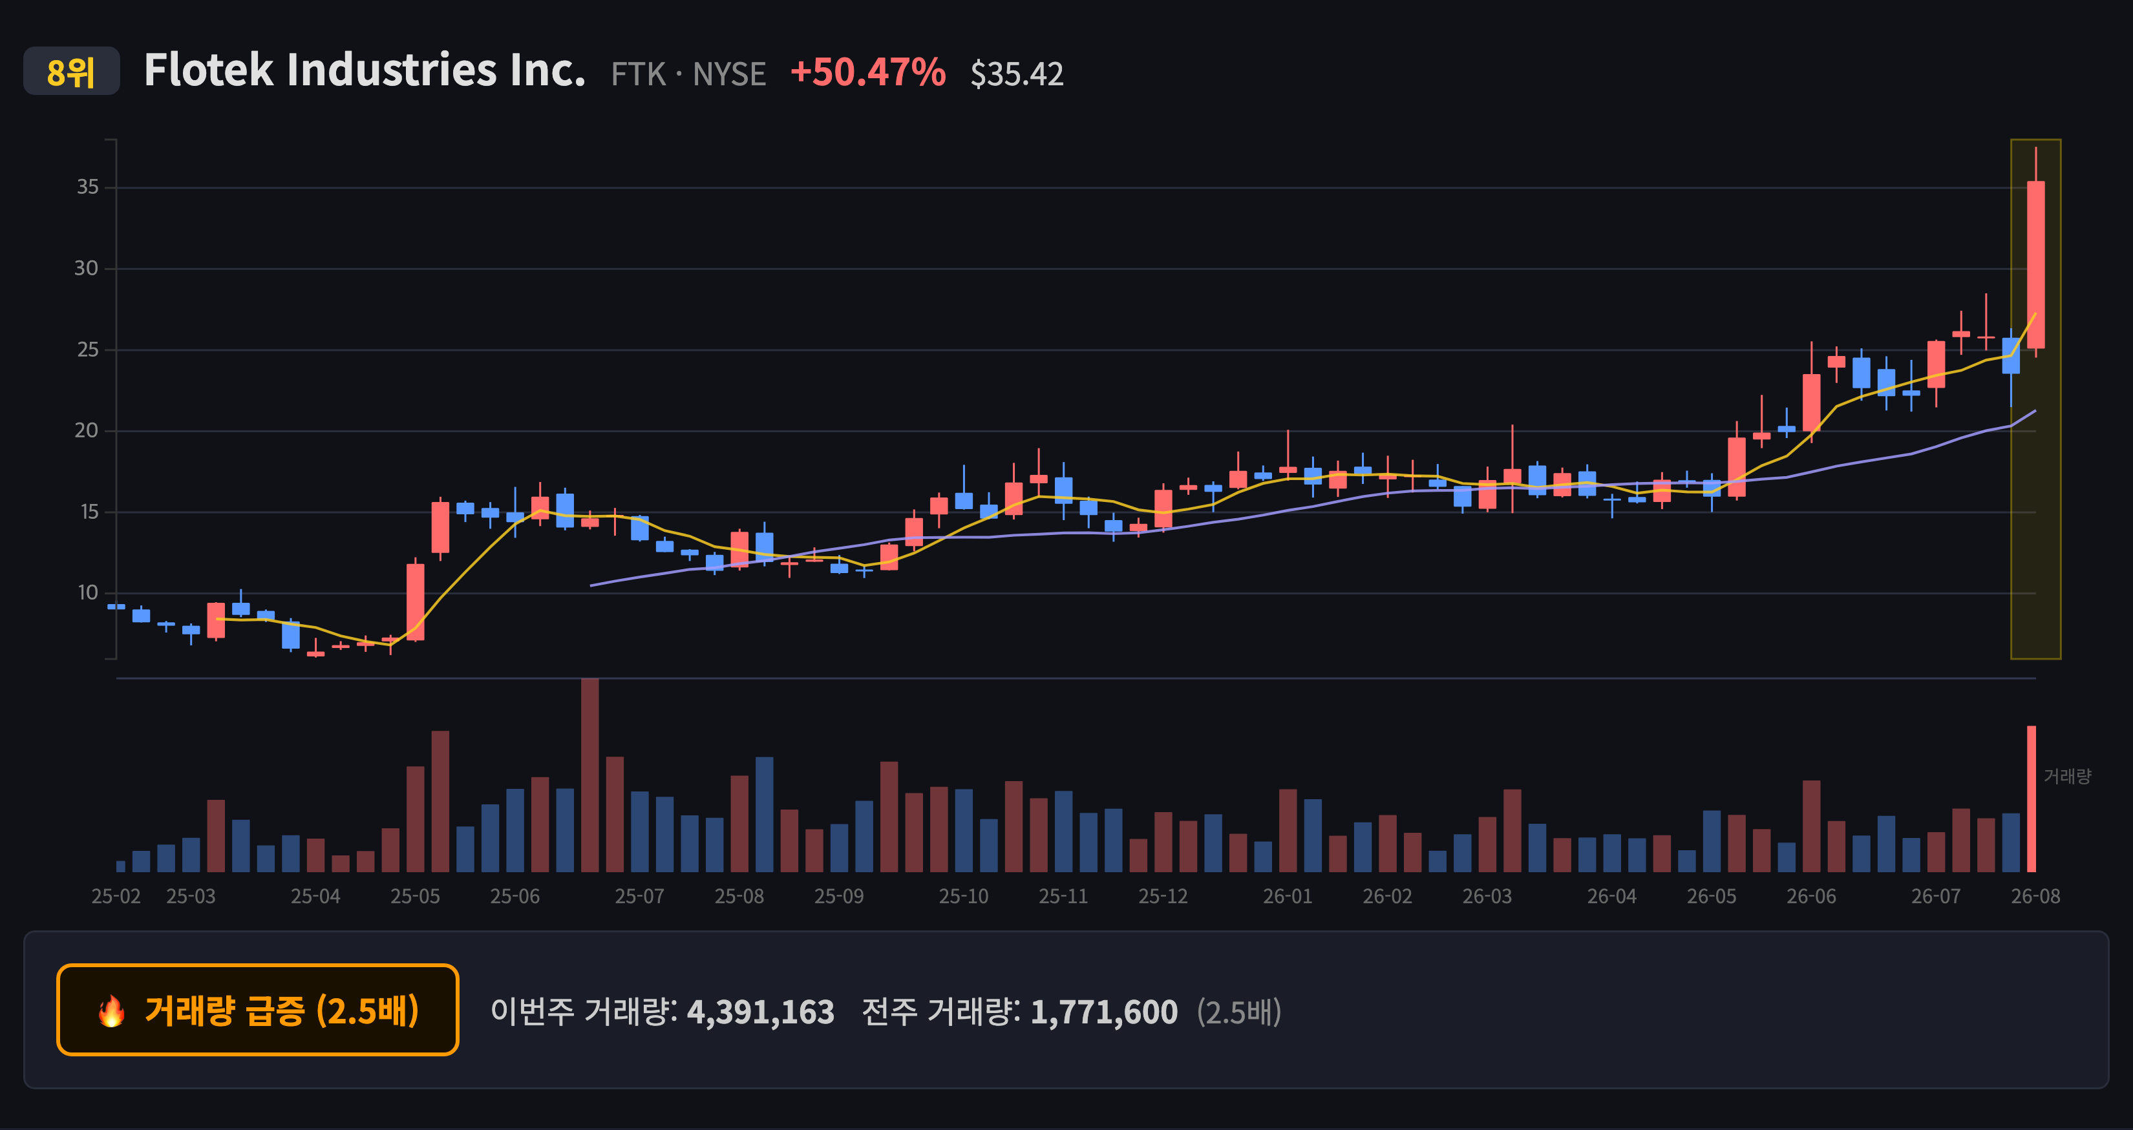The width and height of the screenshot is (2133, 1130).
Task: Click the bright red latest-week volume bar
Action: pos(2031,799)
